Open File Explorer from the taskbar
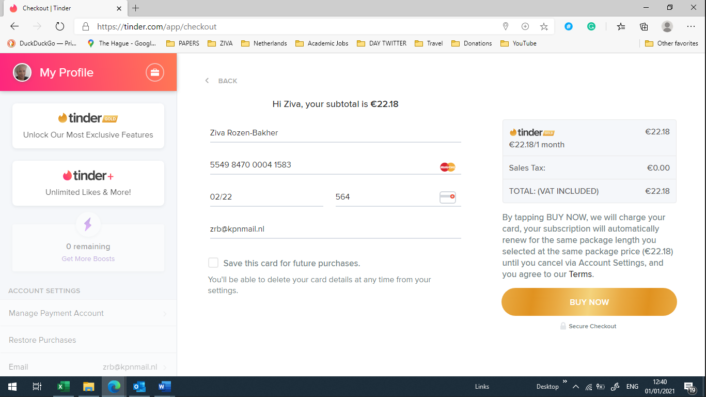The image size is (706, 397). 89,387
